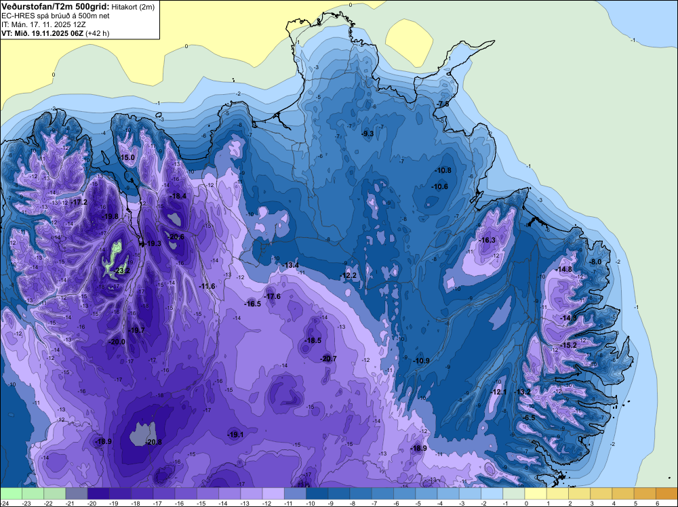Click the legend number '3'
Viewport: 678px width, 507px height.
pyautogui.click(x=592, y=503)
